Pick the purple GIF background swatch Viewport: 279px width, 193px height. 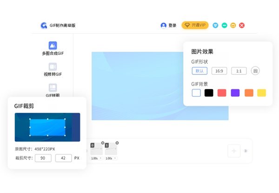pyautogui.click(x=235, y=93)
